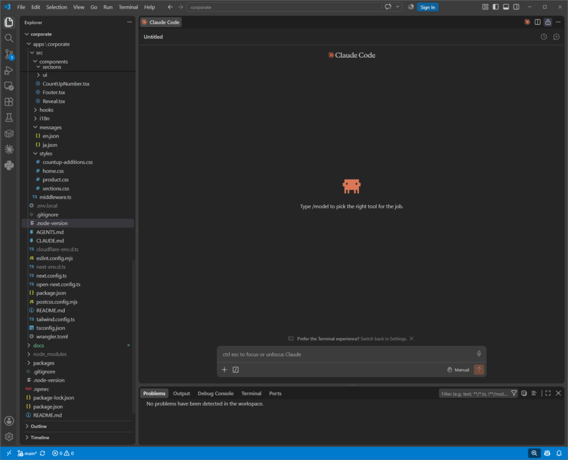Image resolution: width=568 pixels, height=460 pixels.
Task: Split the editor right
Action: 537,22
